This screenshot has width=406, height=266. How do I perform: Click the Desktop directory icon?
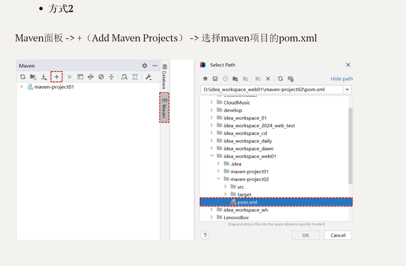[x=215, y=79]
